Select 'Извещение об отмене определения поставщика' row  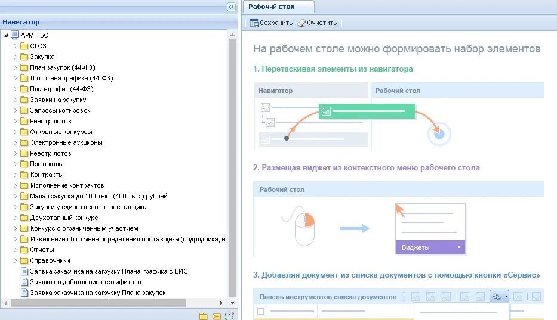[x=113, y=239]
